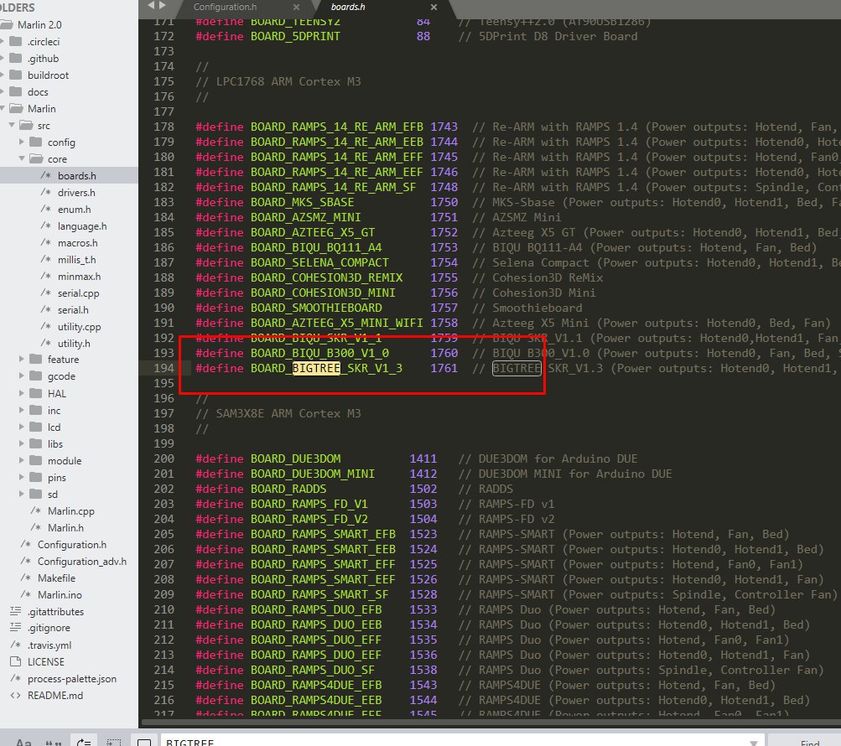
Task: Click the drivers.h source file icon
Action: click(x=46, y=193)
